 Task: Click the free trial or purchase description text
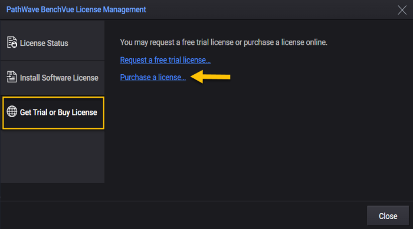224,42
